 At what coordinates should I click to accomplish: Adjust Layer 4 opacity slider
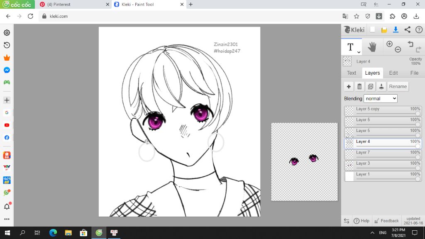coord(388,146)
